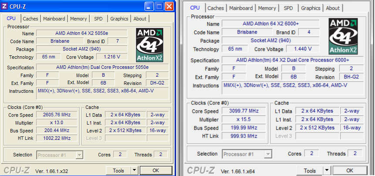Click Name field AMD Athlon 64 X2 5050e
Image resolution: width=375 pixels, height=176 pixels.
click(x=82, y=33)
